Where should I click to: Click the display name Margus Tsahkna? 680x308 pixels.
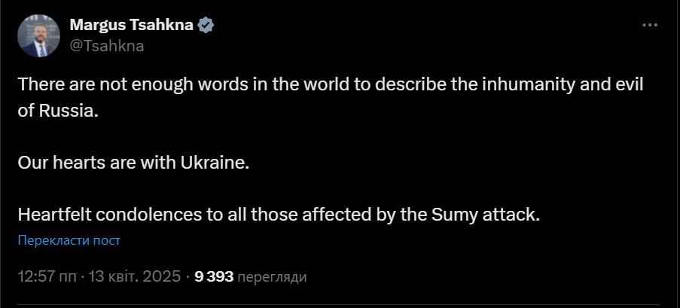[x=132, y=25]
